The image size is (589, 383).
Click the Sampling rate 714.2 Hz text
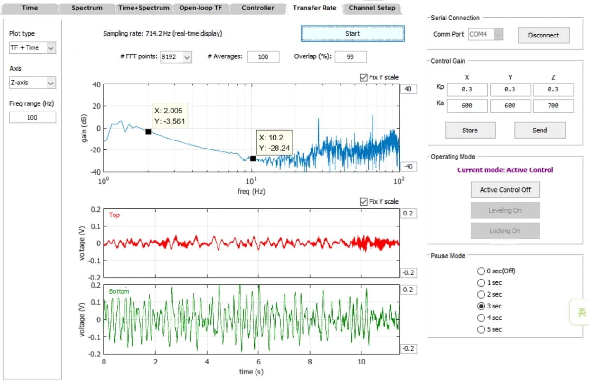pyautogui.click(x=162, y=34)
